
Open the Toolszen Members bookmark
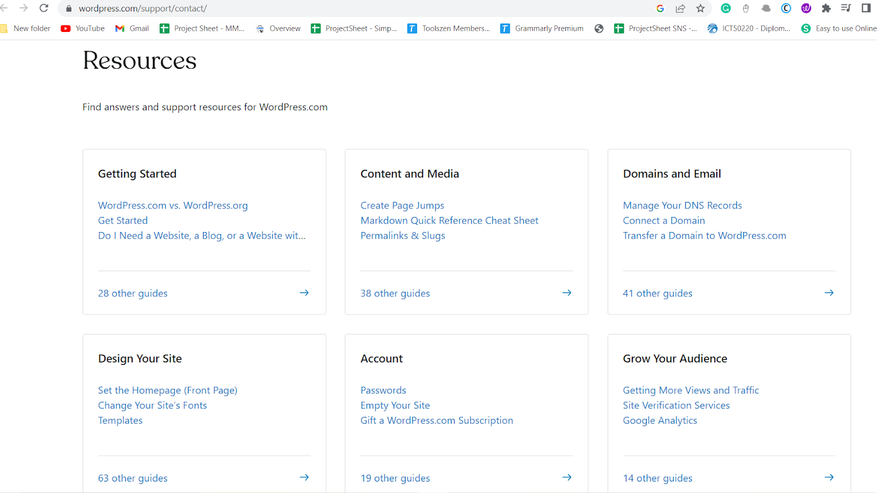coord(449,28)
